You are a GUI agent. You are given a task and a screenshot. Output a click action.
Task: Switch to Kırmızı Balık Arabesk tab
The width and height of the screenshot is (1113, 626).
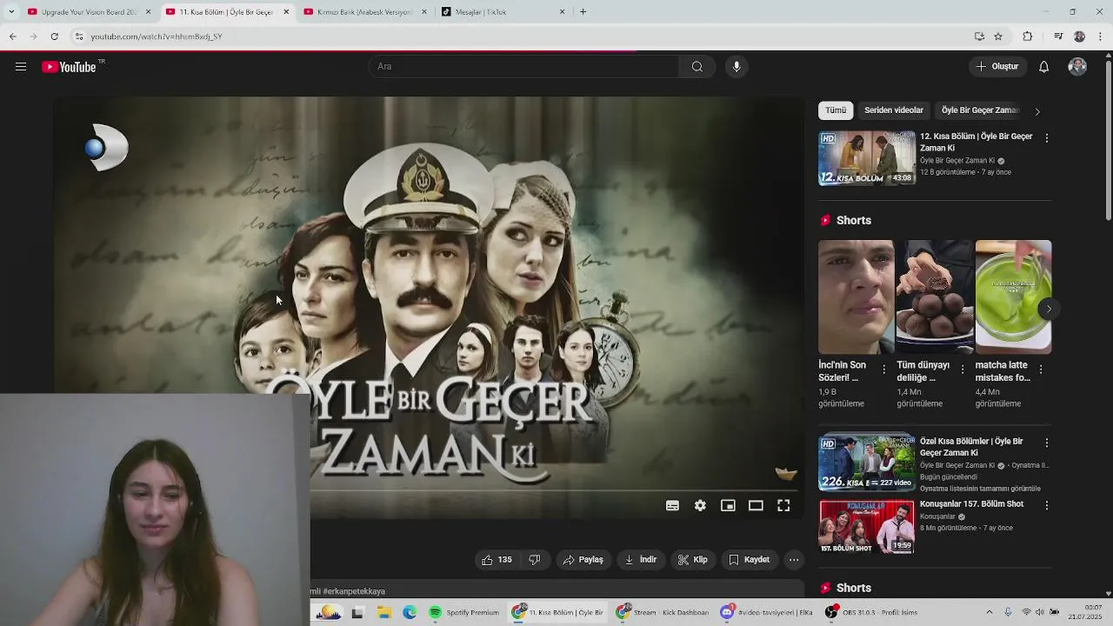pyautogui.click(x=363, y=12)
